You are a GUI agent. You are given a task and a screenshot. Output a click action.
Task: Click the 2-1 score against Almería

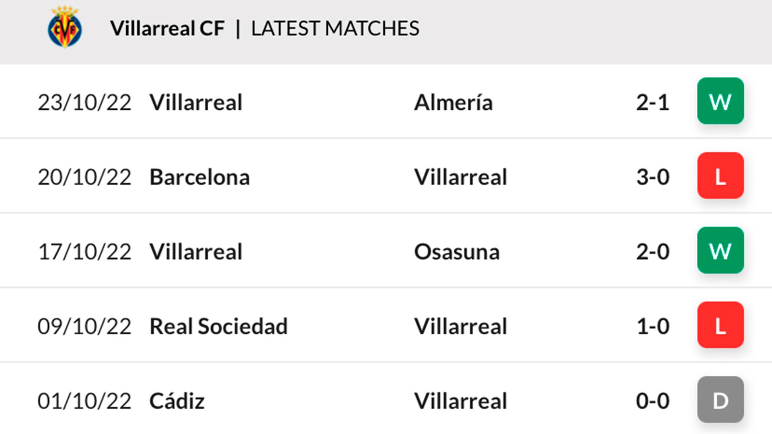click(x=653, y=102)
